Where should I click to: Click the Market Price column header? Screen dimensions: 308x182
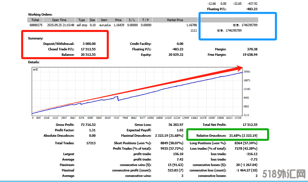(x=175, y=20)
